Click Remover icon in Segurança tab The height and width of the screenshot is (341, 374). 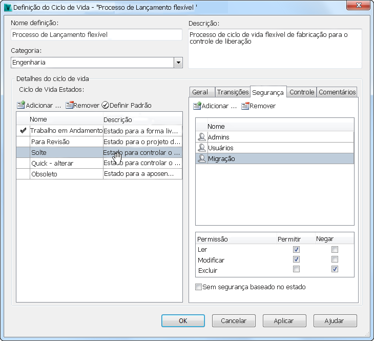coord(245,106)
